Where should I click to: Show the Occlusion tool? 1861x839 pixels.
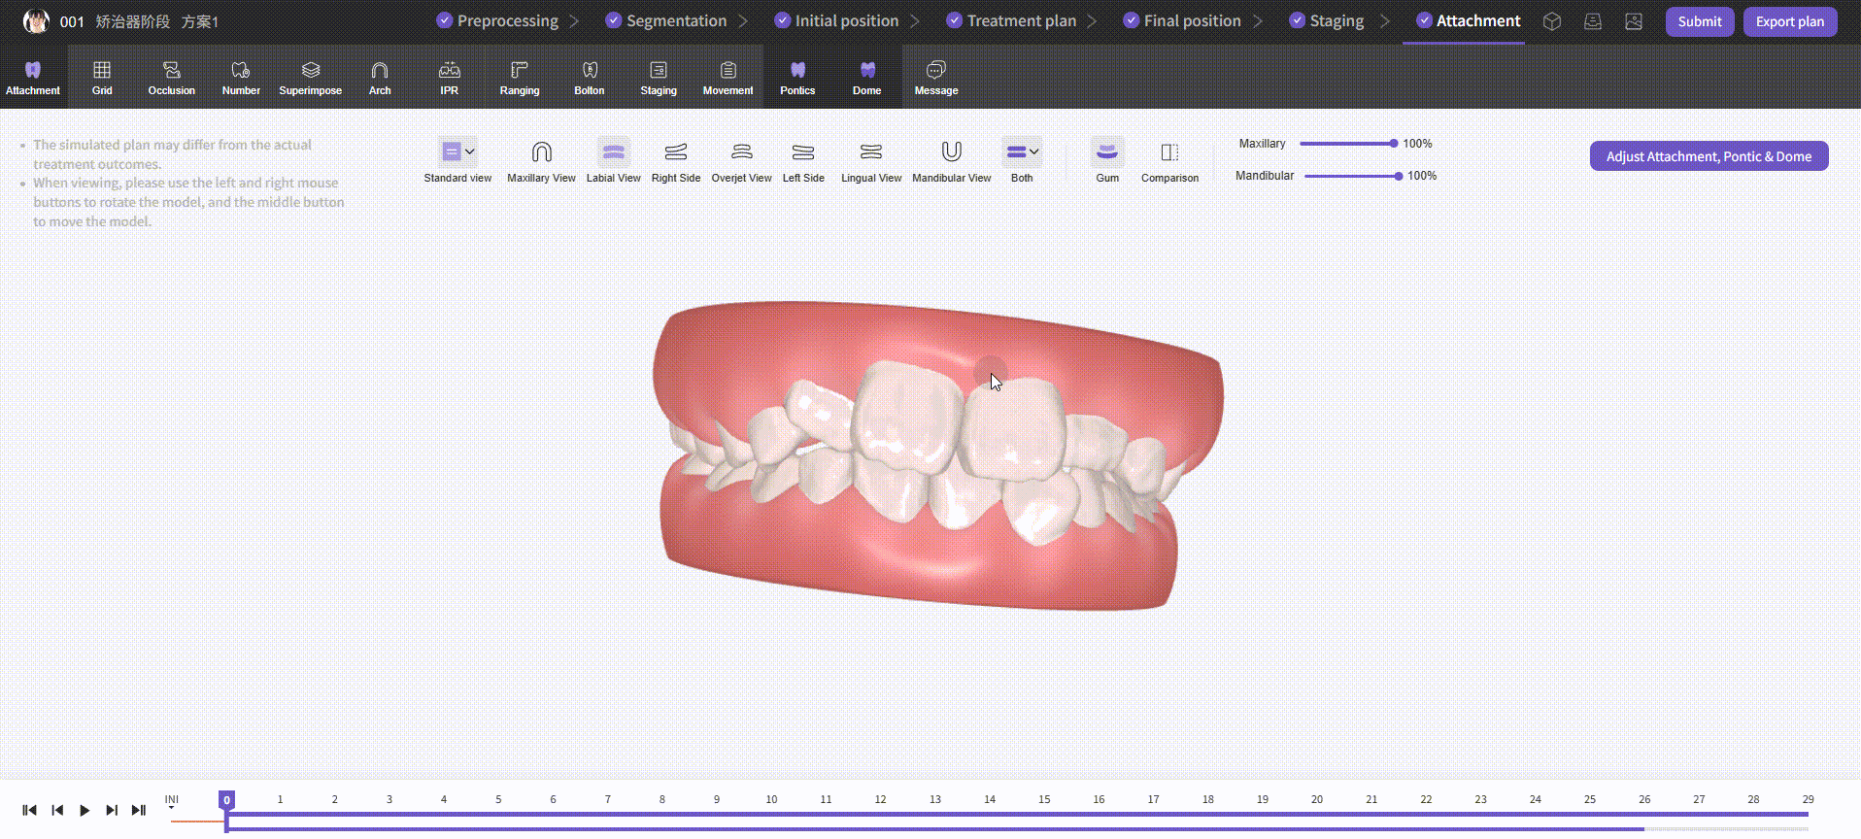(172, 77)
